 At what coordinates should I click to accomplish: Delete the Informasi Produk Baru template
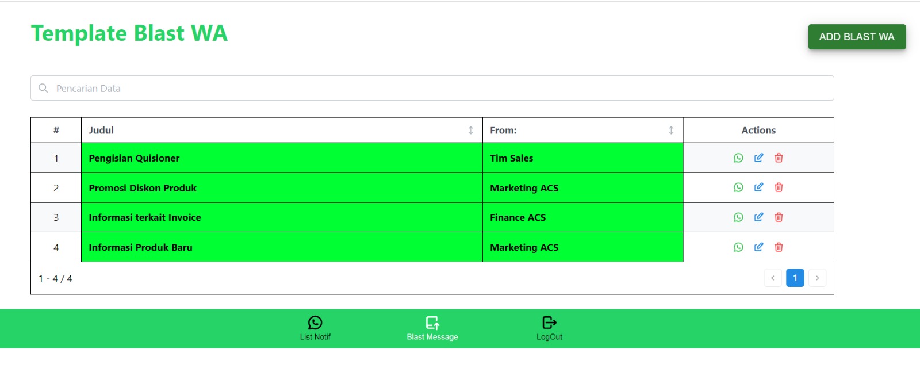(x=779, y=247)
